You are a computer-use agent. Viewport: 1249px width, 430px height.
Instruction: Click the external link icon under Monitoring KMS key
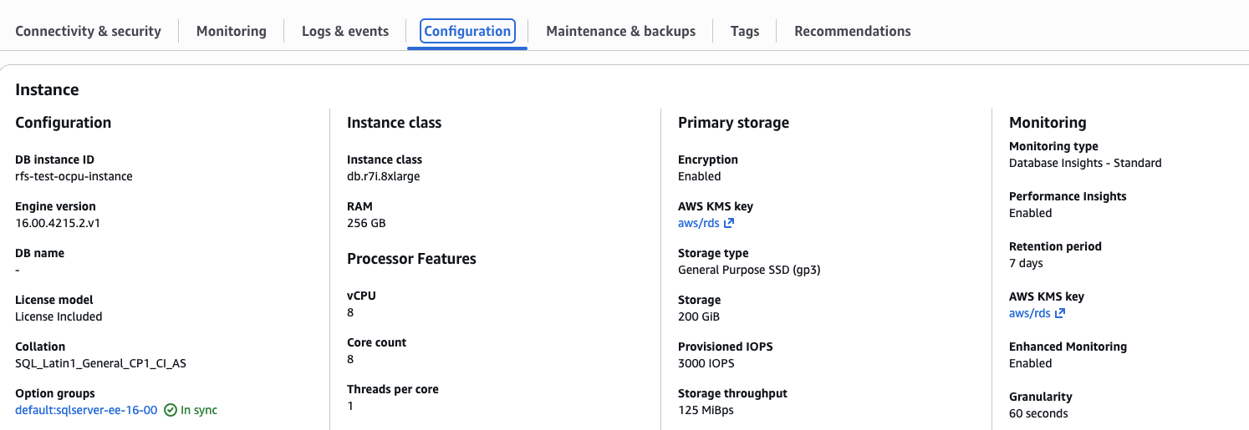click(x=1060, y=313)
